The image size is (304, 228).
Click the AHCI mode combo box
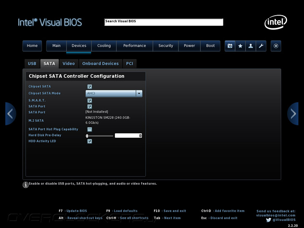pyautogui.click(x=114, y=93)
